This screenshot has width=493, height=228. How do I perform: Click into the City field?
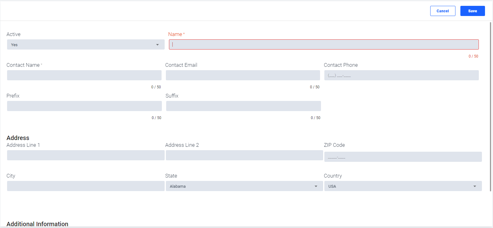(86, 186)
